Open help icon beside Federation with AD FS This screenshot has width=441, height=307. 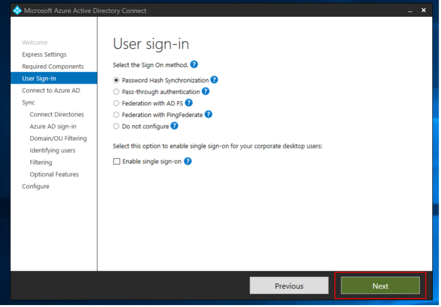click(189, 103)
